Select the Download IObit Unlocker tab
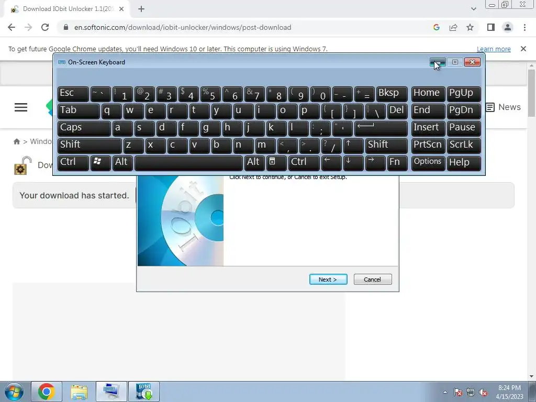 click(68, 9)
